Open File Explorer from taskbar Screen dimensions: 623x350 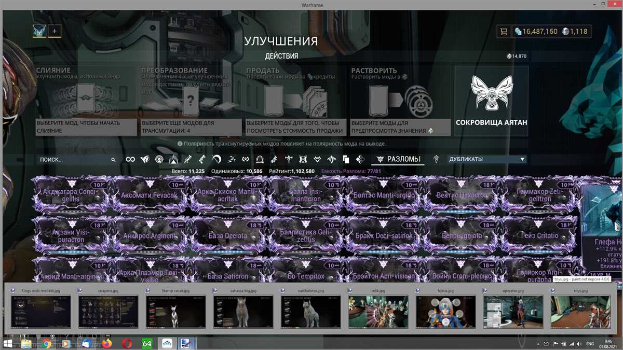pos(26,343)
